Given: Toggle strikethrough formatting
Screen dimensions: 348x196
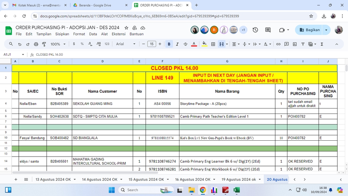Looking at the screenshot, I should (x=185, y=44).
